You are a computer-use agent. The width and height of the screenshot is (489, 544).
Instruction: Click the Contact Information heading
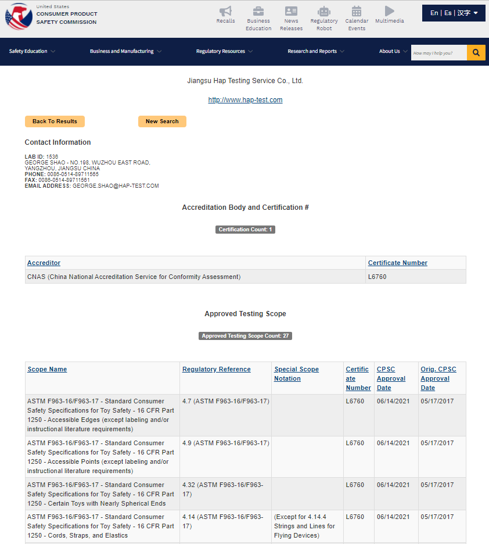(x=57, y=142)
